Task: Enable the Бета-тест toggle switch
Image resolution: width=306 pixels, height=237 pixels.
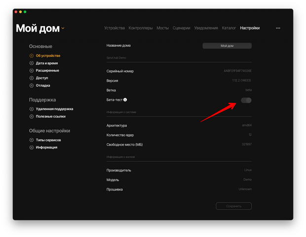Action: [246, 100]
